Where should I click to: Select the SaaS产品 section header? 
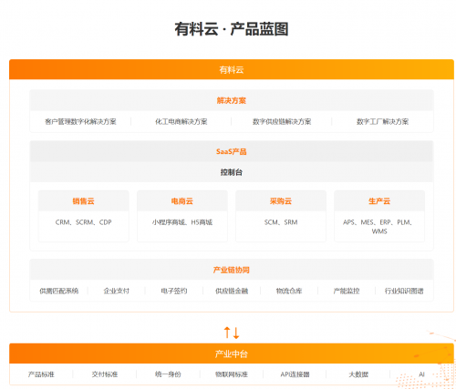coord(232,151)
